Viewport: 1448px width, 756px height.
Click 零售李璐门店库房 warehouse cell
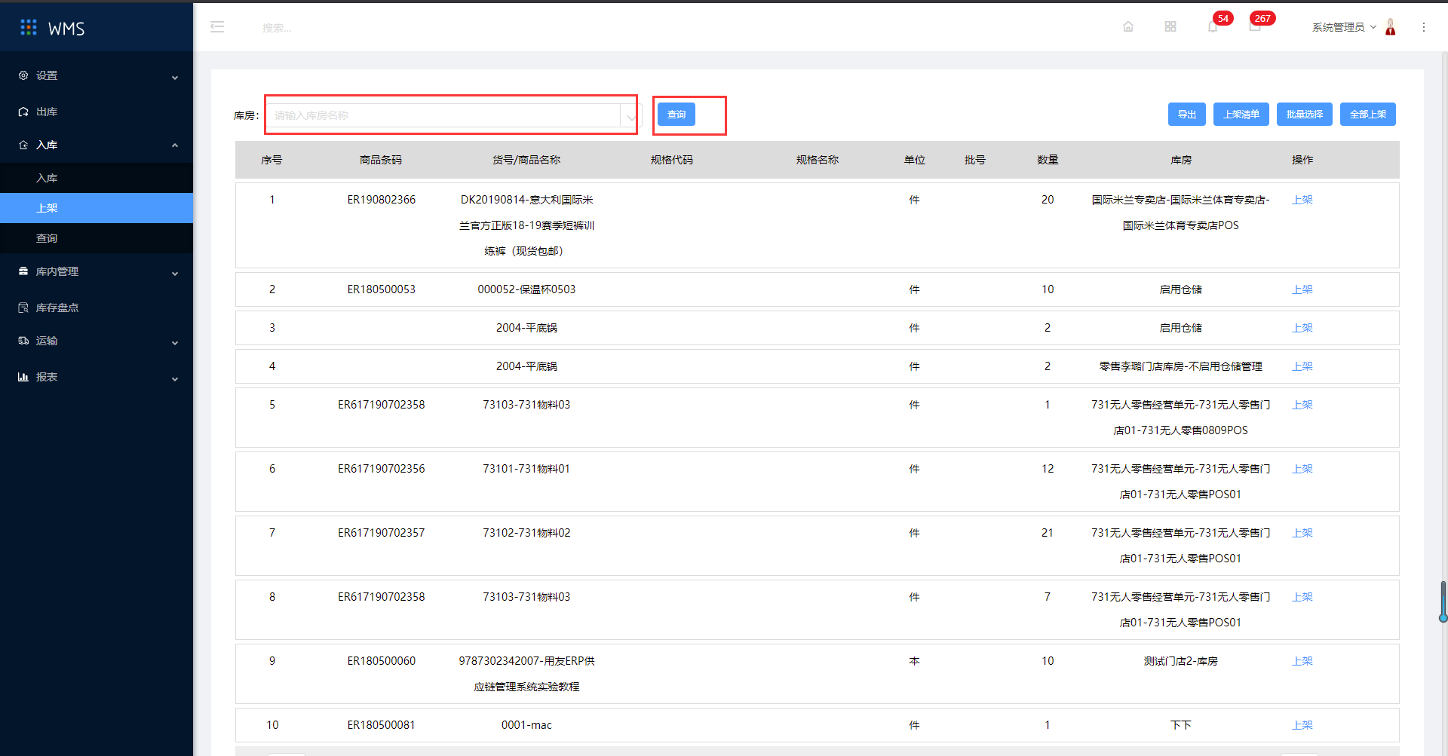coord(1180,366)
